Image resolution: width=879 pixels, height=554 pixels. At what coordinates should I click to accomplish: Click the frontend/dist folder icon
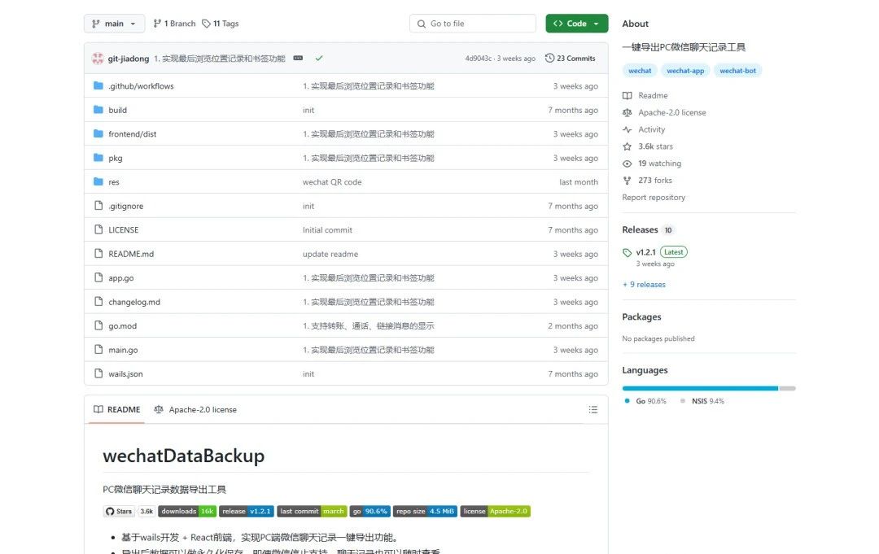[98, 134]
